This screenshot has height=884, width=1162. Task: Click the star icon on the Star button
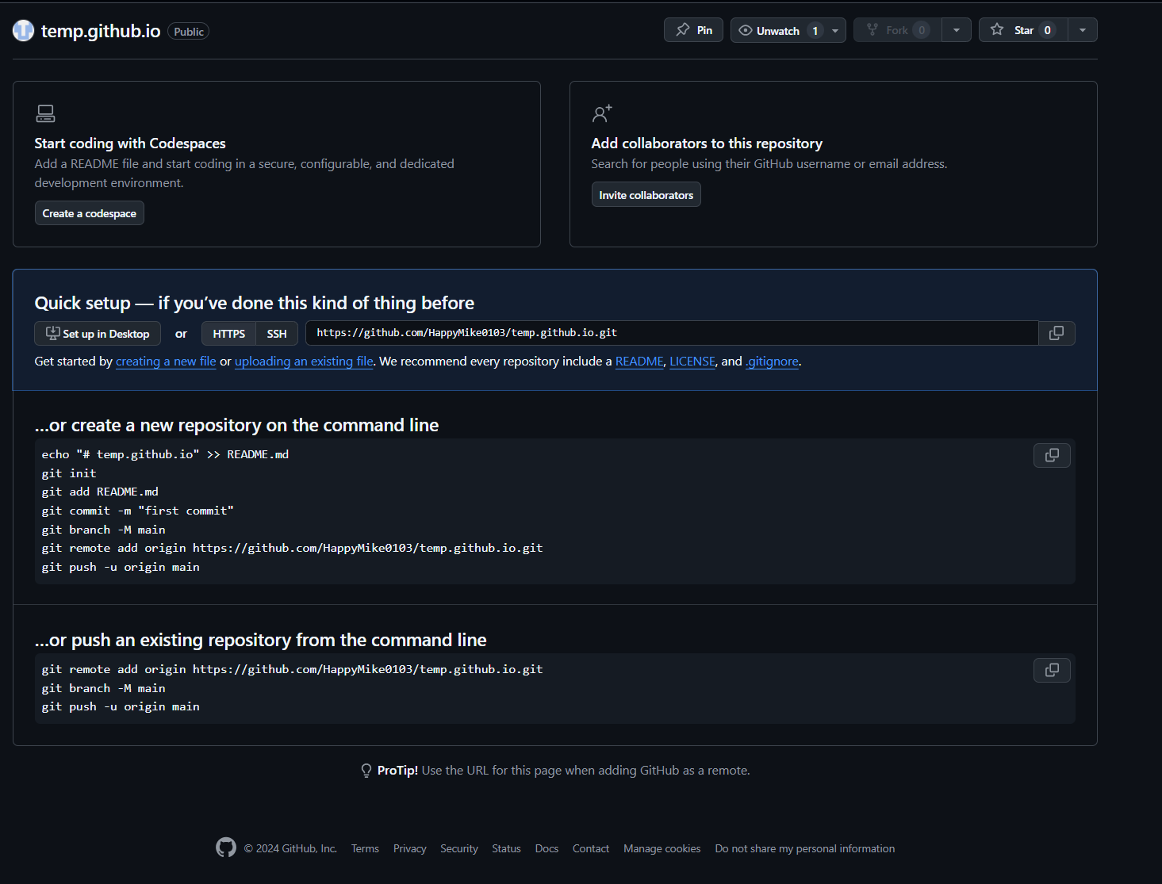coord(997,30)
